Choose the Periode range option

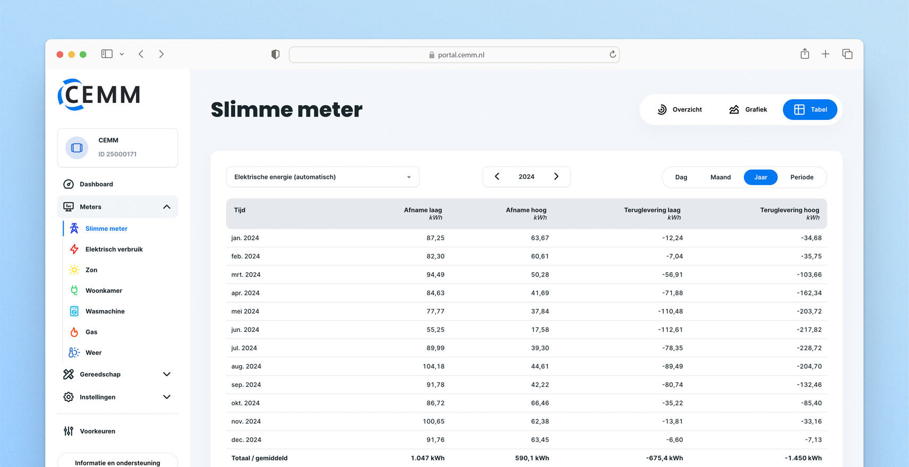point(801,177)
